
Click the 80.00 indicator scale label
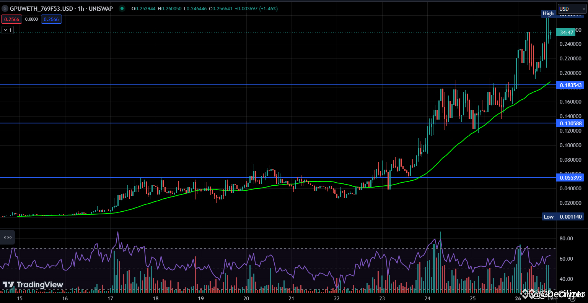566,238
